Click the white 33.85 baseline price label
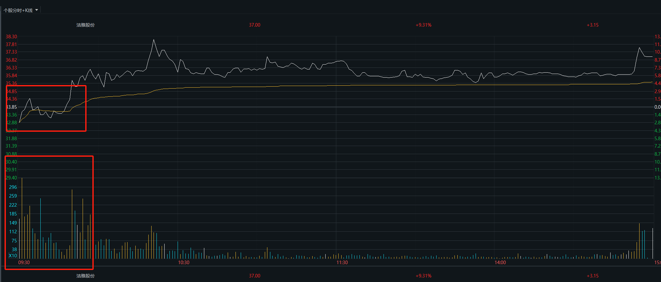The width and height of the screenshot is (661, 282). click(x=11, y=107)
